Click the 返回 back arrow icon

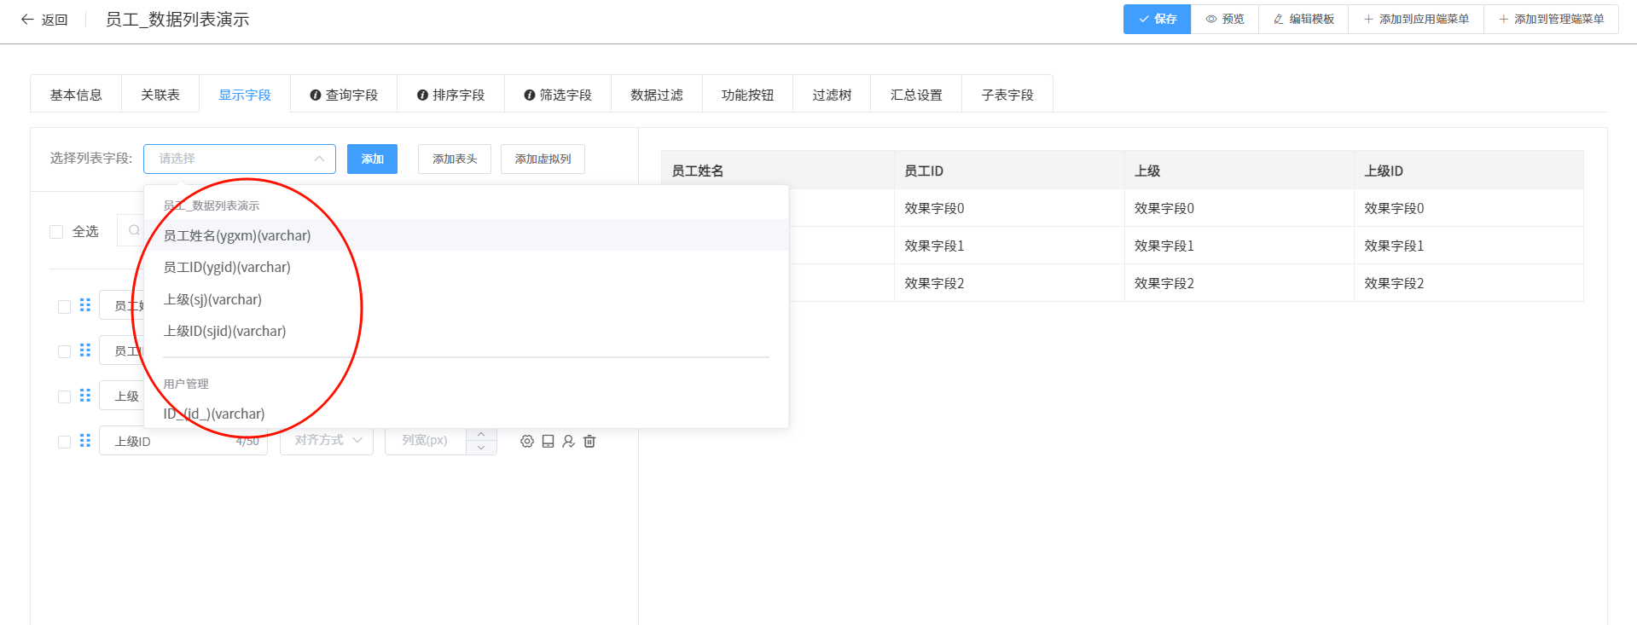point(27,20)
